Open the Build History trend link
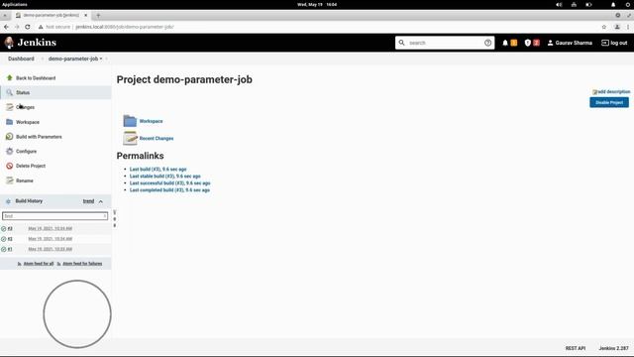 (x=88, y=201)
